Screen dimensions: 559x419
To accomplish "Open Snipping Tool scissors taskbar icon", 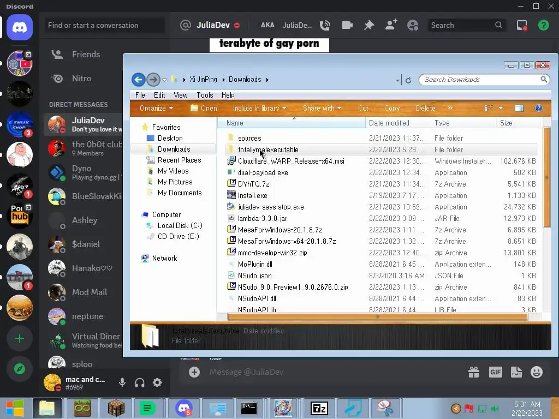I will coord(385,408).
